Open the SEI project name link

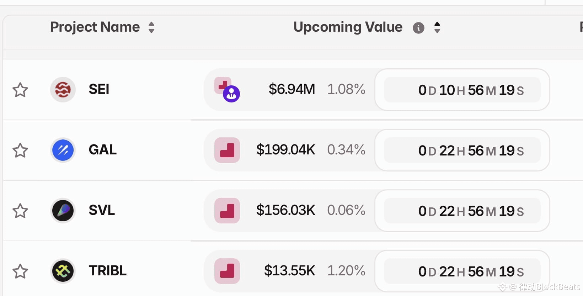[99, 89]
